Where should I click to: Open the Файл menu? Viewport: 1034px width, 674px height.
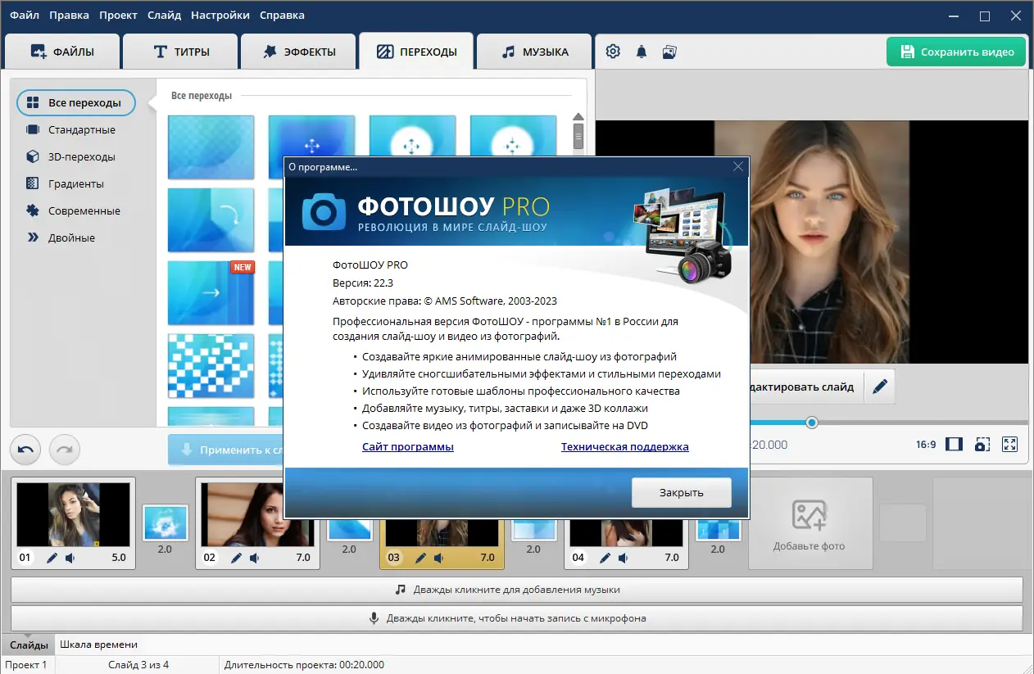pyautogui.click(x=24, y=15)
